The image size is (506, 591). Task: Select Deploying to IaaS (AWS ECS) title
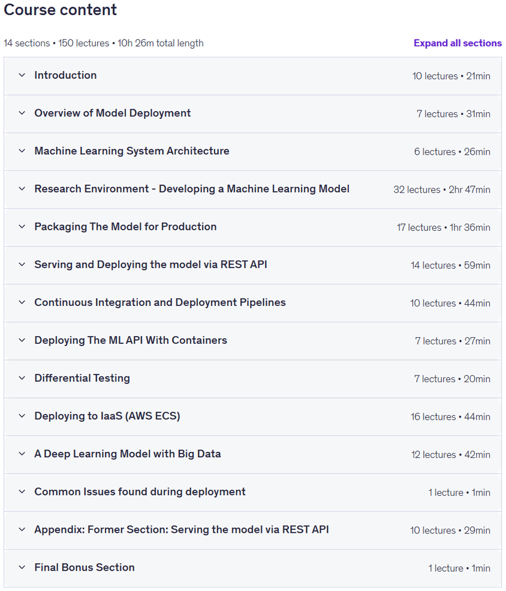pos(107,416)
